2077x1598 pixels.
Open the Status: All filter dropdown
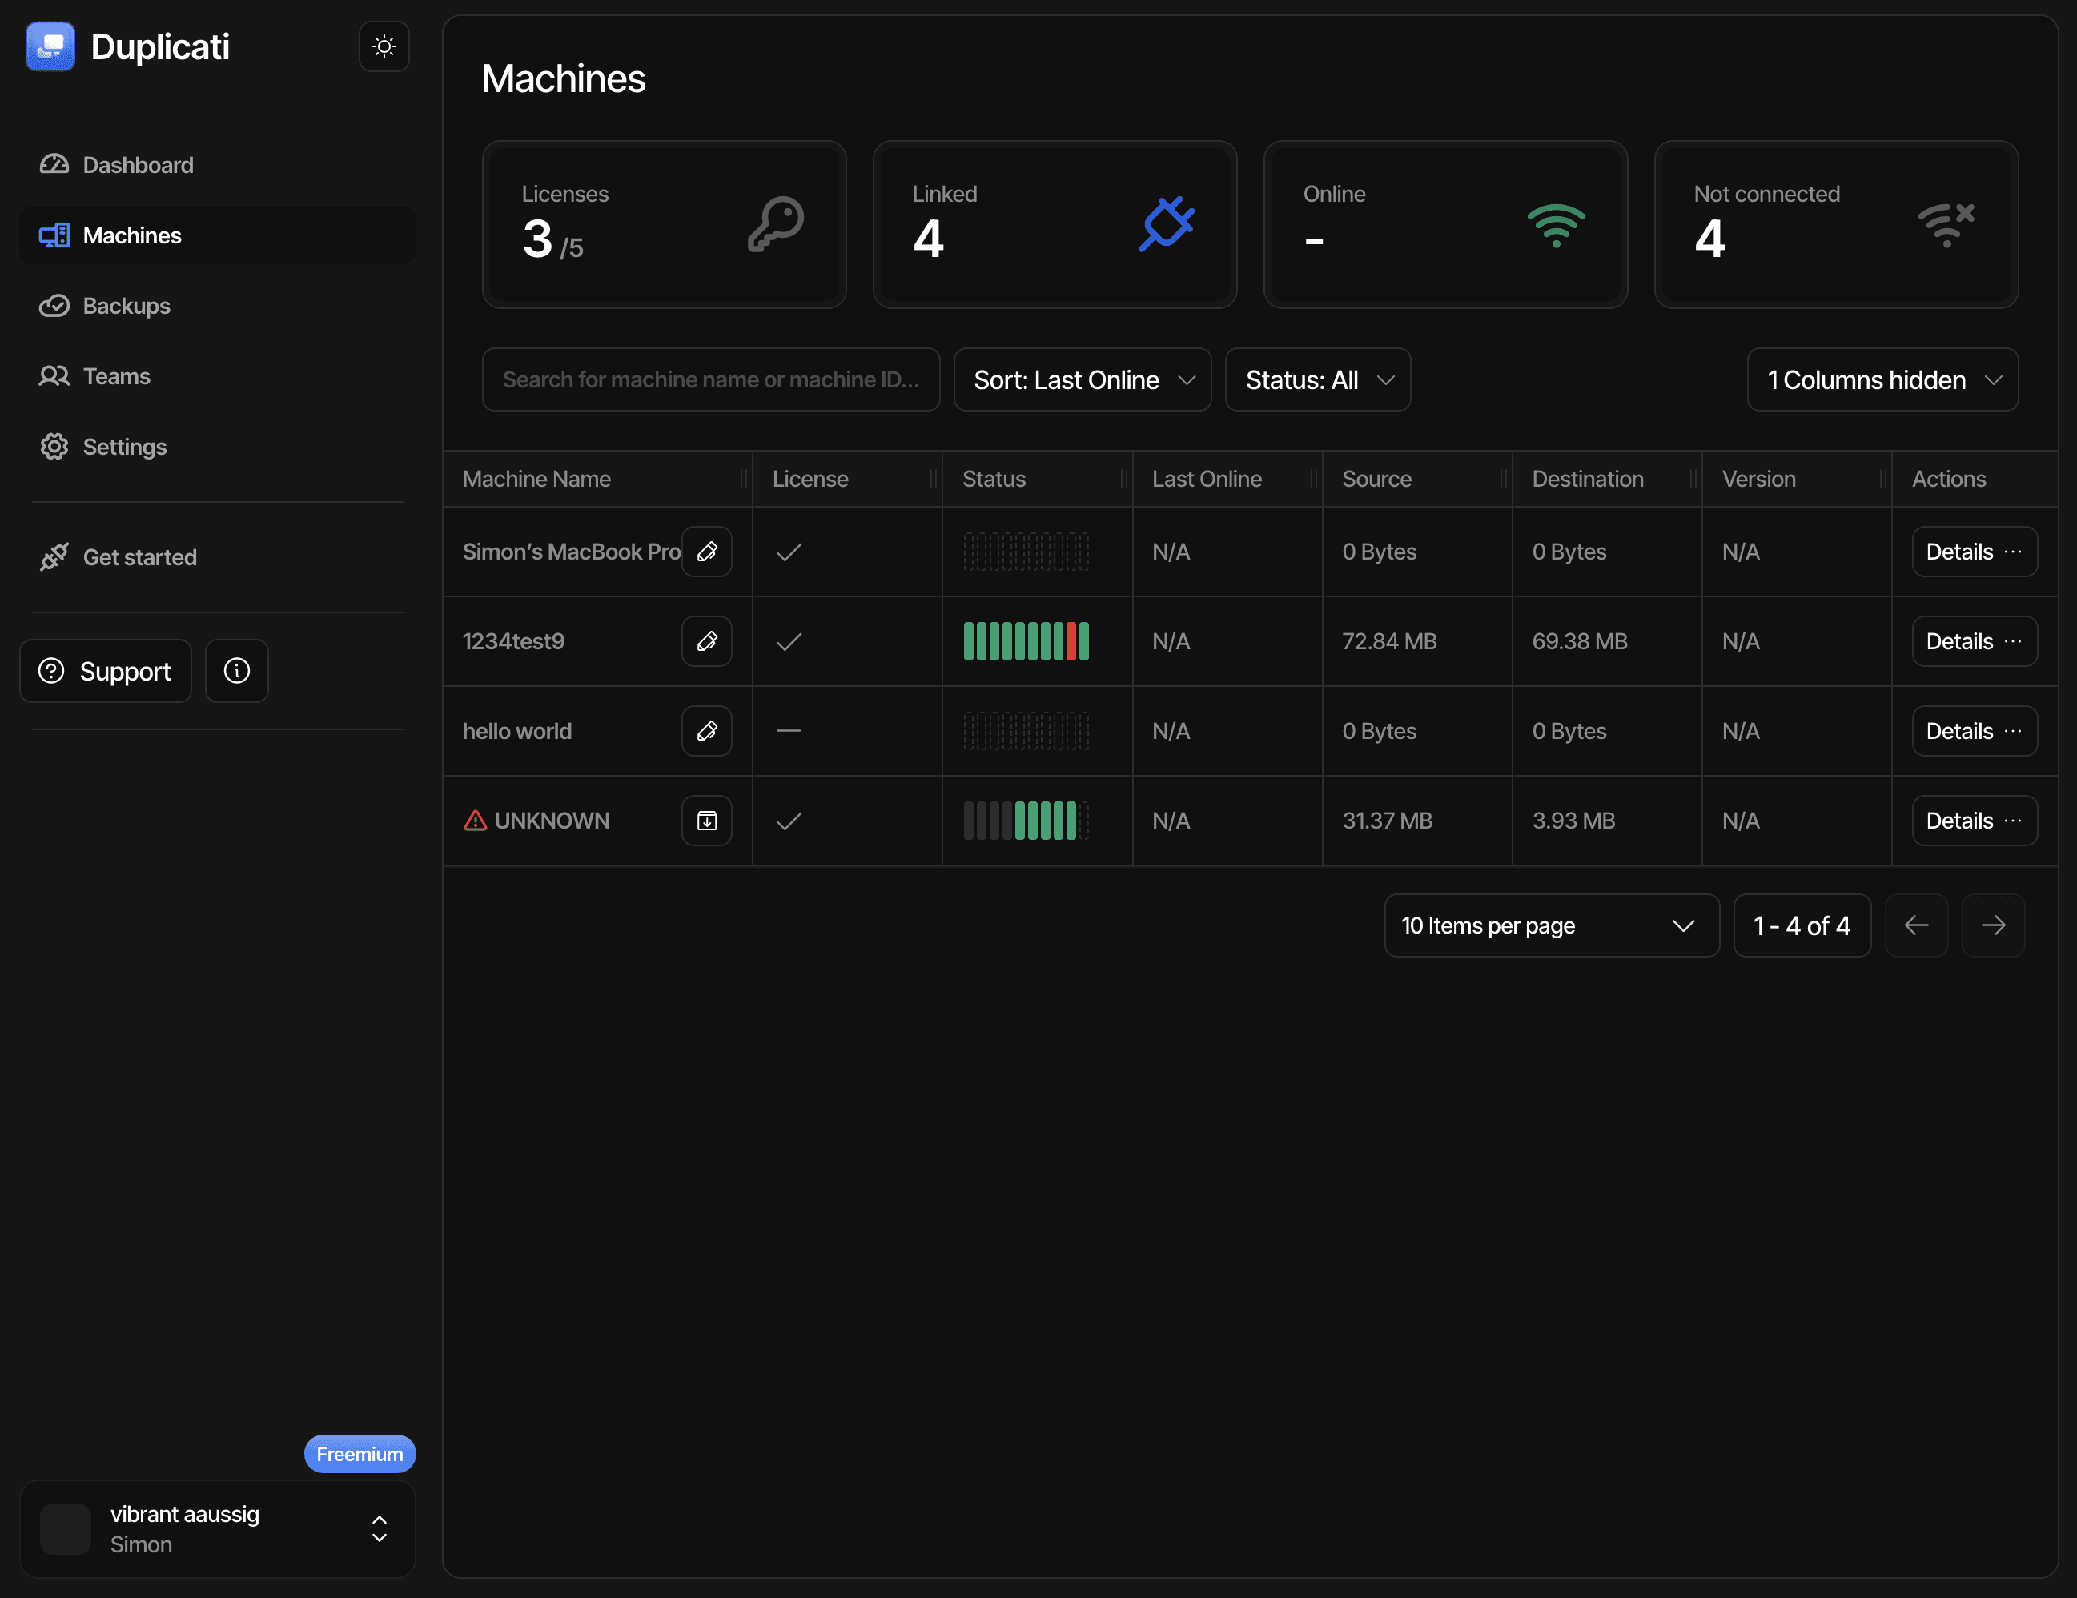pyautogui.click(x=1317, y=380)
